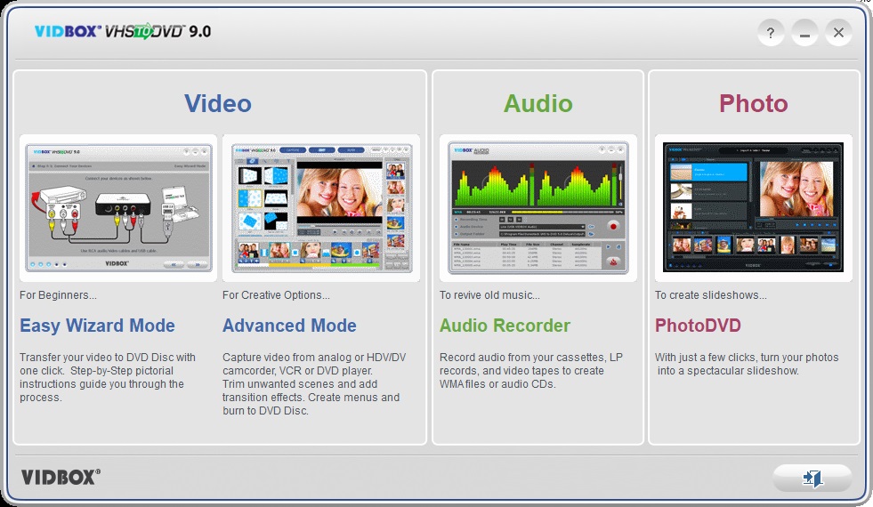
Task: Click the VIDBOX footer logo
Action: (x=61, y=477)
